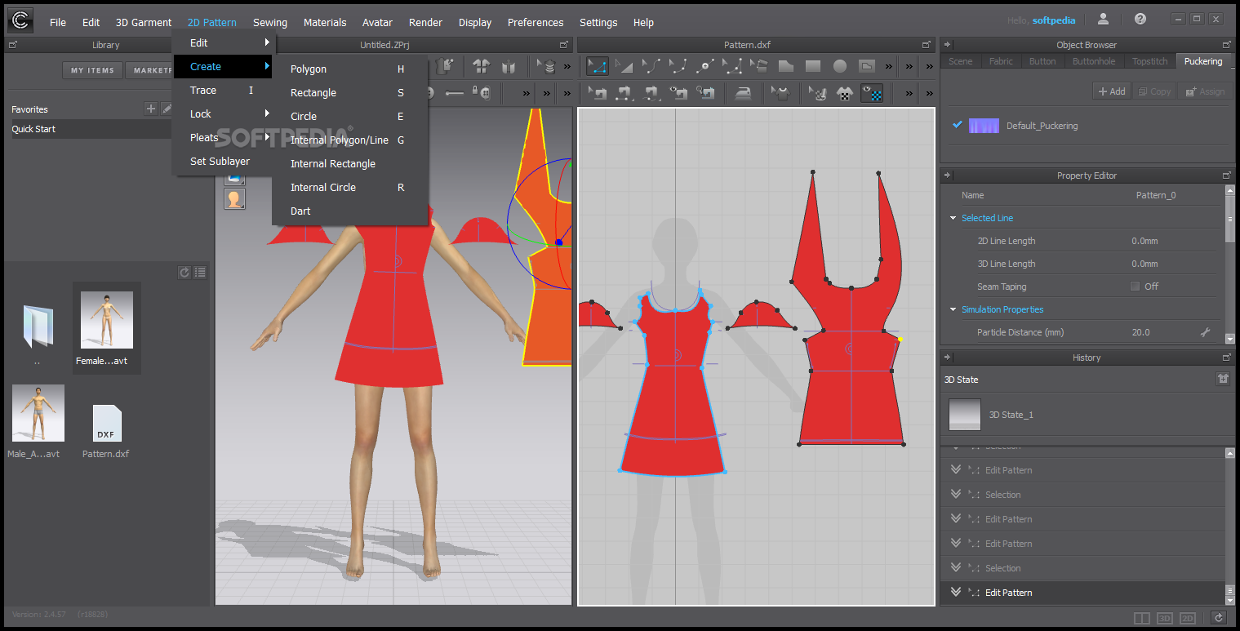Switch Library to list view
Screen dimensions: 1240x631
tap(199, 273)
